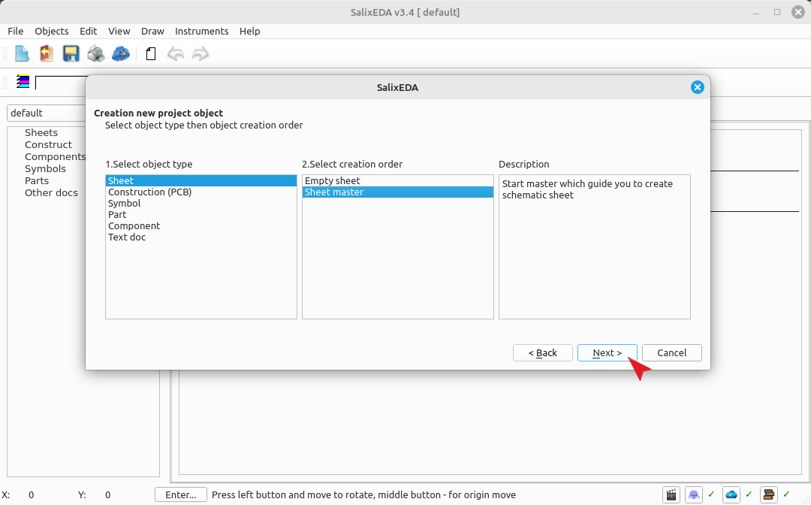811x505 pixels.
Task: Select Sheets in project tree
Action: [x=41, y=133]
